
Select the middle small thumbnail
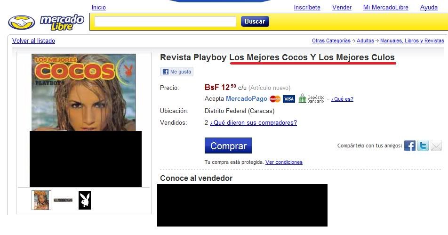(63, 200)
